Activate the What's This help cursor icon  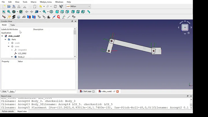pos(61,6)
